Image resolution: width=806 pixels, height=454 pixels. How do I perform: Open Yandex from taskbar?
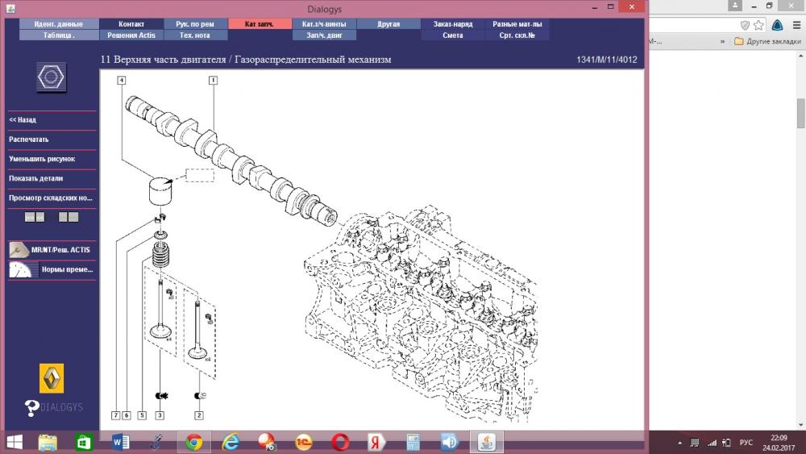[376, 442]
